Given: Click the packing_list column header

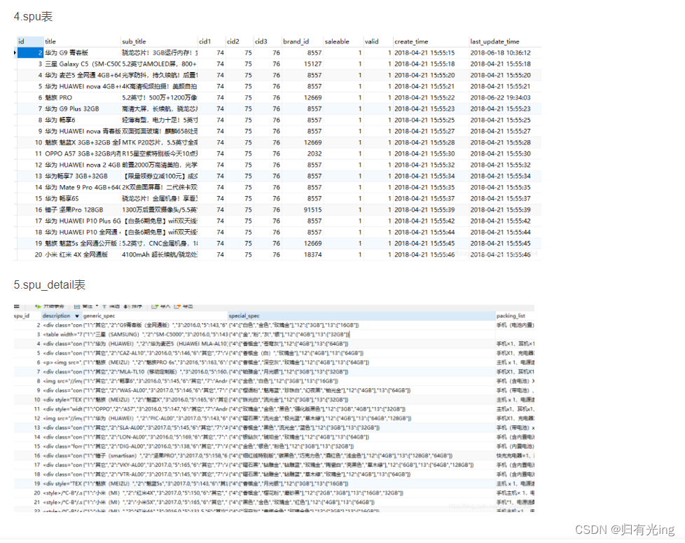Looking at the screenshot, I should pyautogui.click(x=515, y=316).
